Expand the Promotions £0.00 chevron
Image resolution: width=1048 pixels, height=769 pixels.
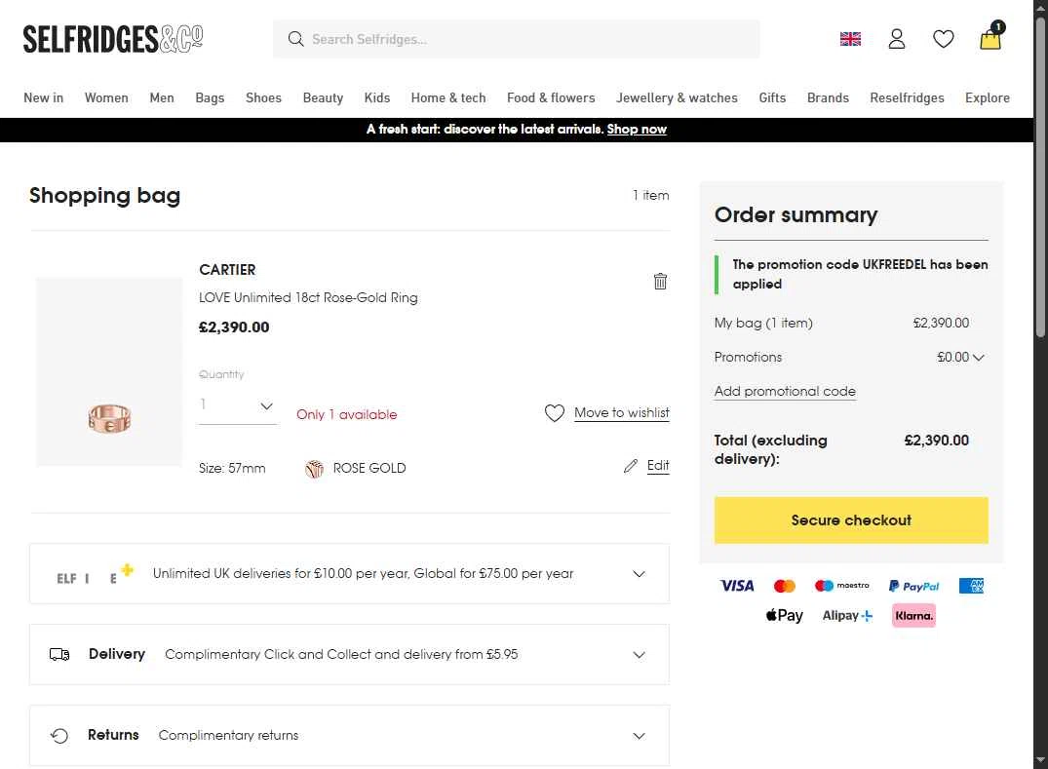tap(979, 358)
